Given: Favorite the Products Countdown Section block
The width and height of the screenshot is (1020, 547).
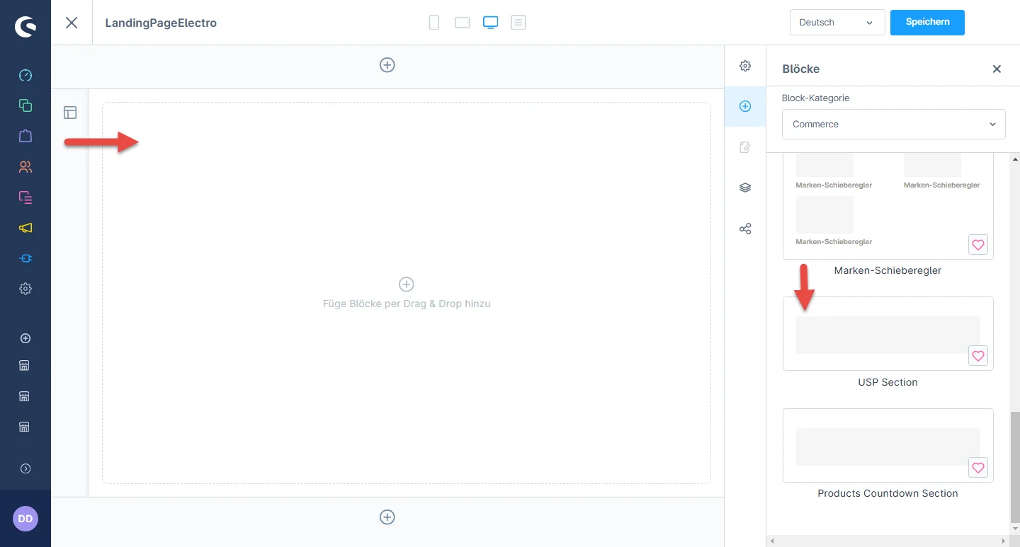Looking at the screenshot, I should coord(977,468).
